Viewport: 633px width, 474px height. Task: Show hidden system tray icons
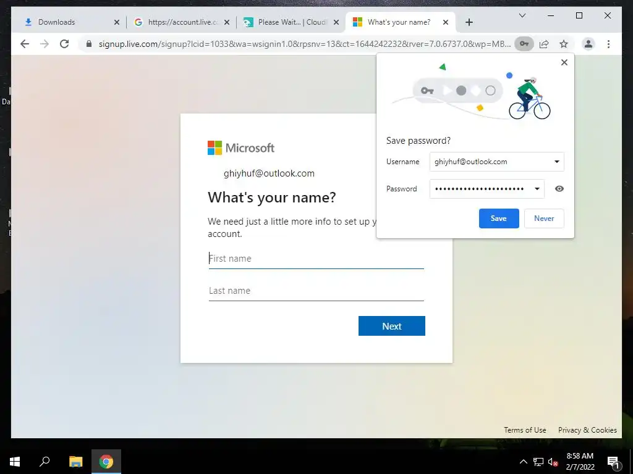tap(523, 462)
